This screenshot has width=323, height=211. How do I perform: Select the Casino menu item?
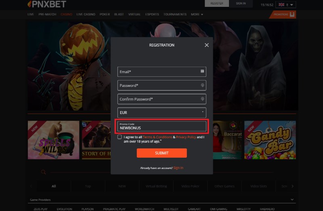pos(66,14)
